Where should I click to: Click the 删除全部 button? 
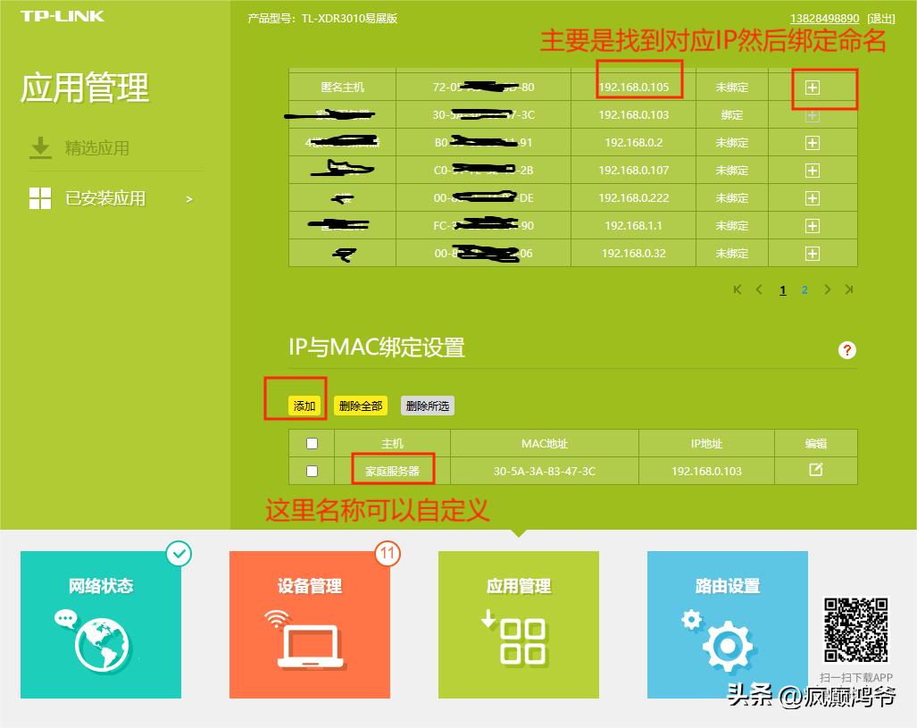pyautogui.click(x=360, y=405)
